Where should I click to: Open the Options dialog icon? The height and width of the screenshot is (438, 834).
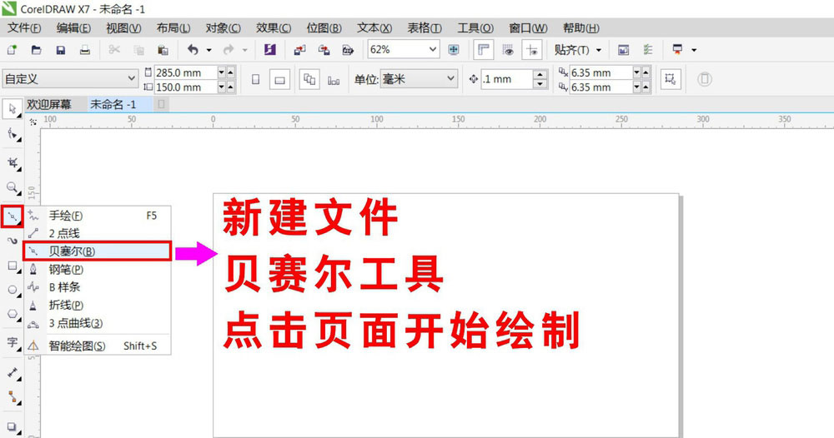[x=647, y=50]
